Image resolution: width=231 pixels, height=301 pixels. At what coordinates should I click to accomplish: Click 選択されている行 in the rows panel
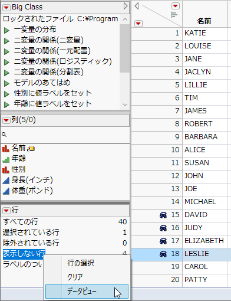[31, 233]
